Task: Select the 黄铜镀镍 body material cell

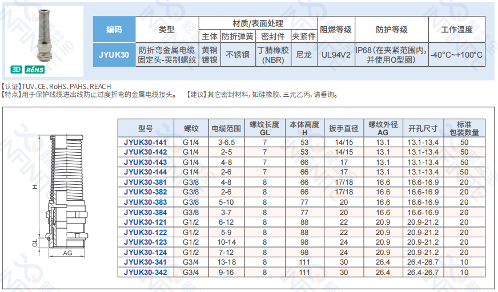Action: (210, 55)
